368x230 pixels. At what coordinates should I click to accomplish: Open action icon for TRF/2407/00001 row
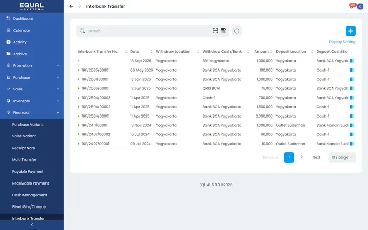pyautogui.click(x=352, y=144)
